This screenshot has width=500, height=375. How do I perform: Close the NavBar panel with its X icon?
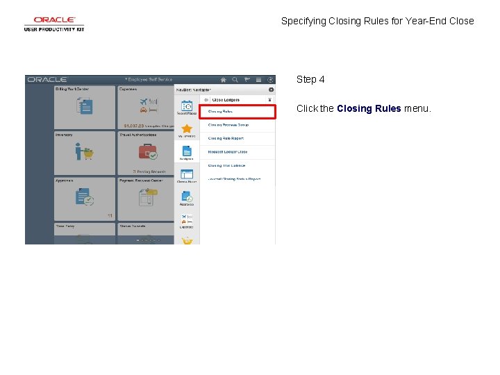pyautogui.click(x=271, y=90)
